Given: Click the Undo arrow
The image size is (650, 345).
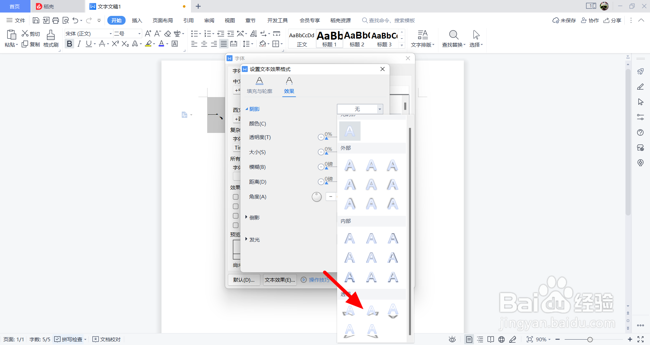Looking at the screenshot, I should pos(75,21).
